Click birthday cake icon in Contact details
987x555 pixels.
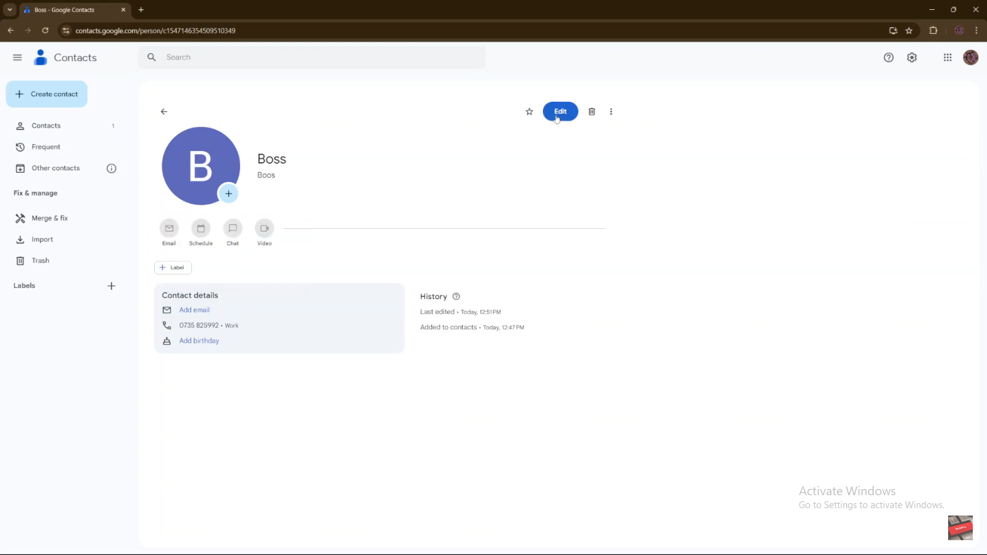coord(167,341)
